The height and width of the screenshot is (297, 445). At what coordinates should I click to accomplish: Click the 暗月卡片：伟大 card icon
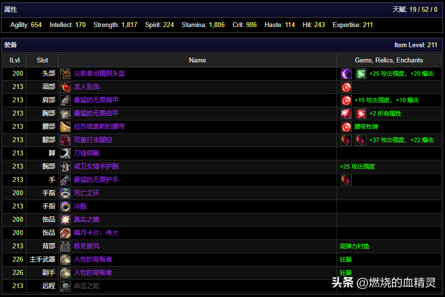coord(65,233)
